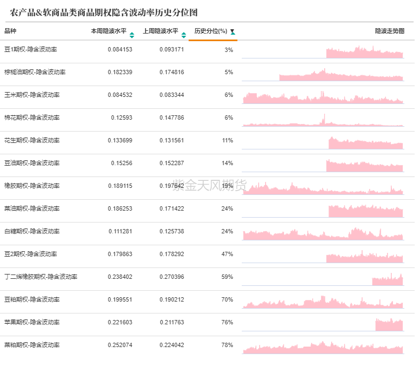
Task: Open 丁二烯橡胶期权 volatility trend sparkline
Action: point(323,279)
